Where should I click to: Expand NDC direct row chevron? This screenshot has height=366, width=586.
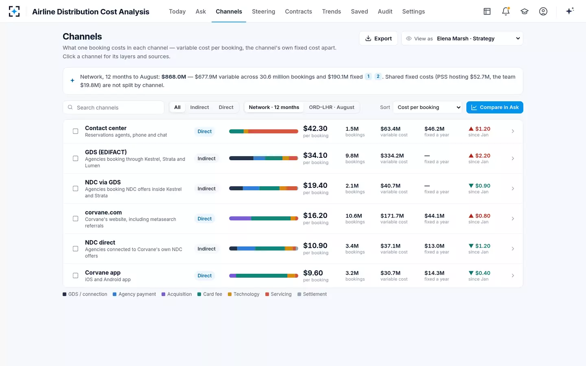(513, 249)
